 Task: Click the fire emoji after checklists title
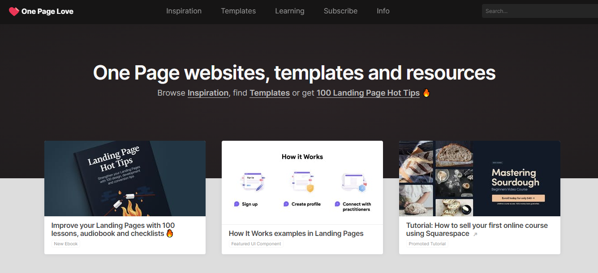pyautogui.click(x=170, y=233)
